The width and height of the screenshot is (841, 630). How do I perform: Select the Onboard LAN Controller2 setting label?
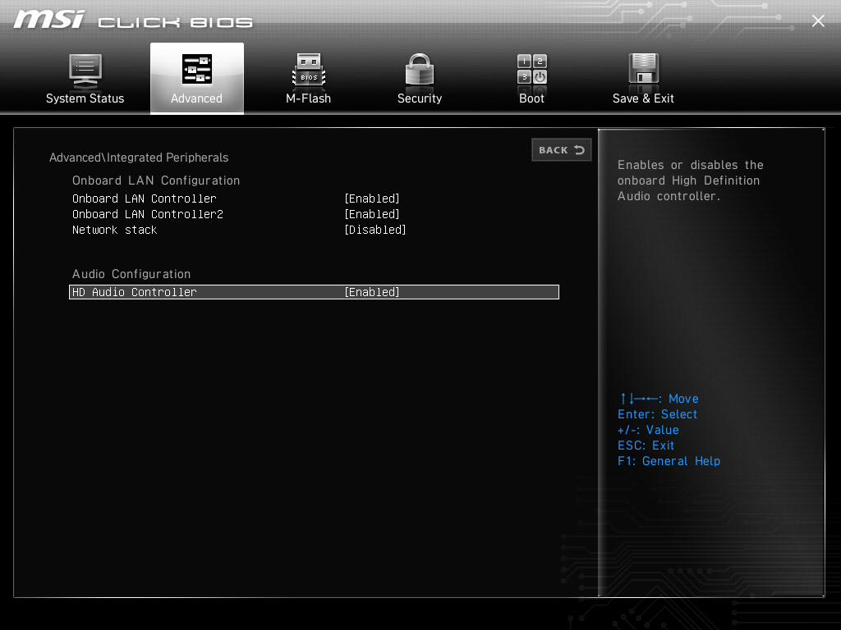(x=148, y=214)
